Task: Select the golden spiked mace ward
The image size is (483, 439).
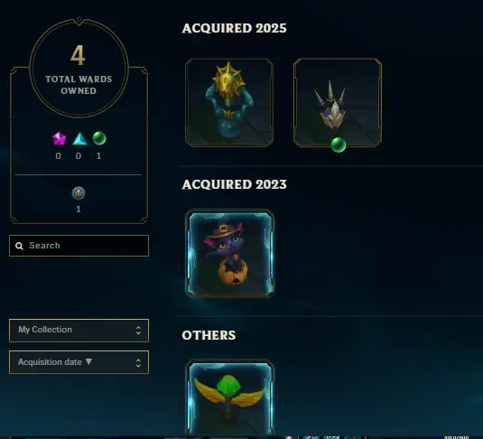Action: coord(229,103)
